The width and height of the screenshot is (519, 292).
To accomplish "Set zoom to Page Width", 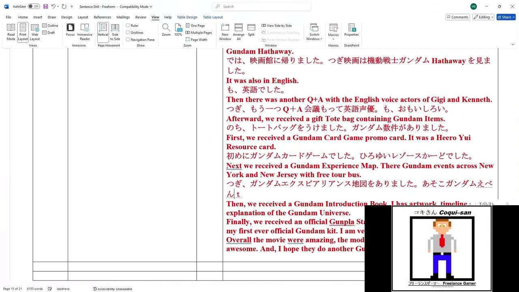I will (x=196, y=39).
